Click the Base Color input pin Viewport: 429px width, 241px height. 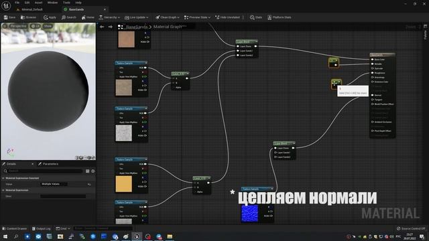click(x=373, y=60)
